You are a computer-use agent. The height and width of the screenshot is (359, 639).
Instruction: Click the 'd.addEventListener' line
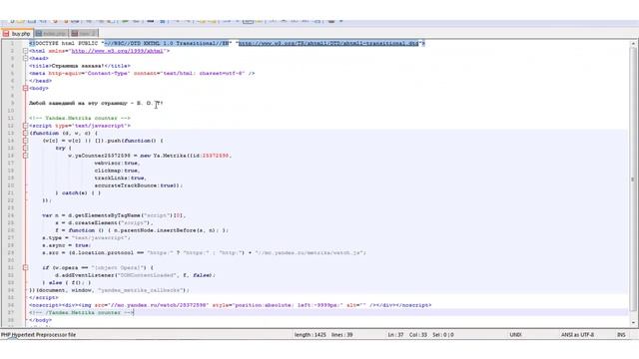click(x=136, y=275)
